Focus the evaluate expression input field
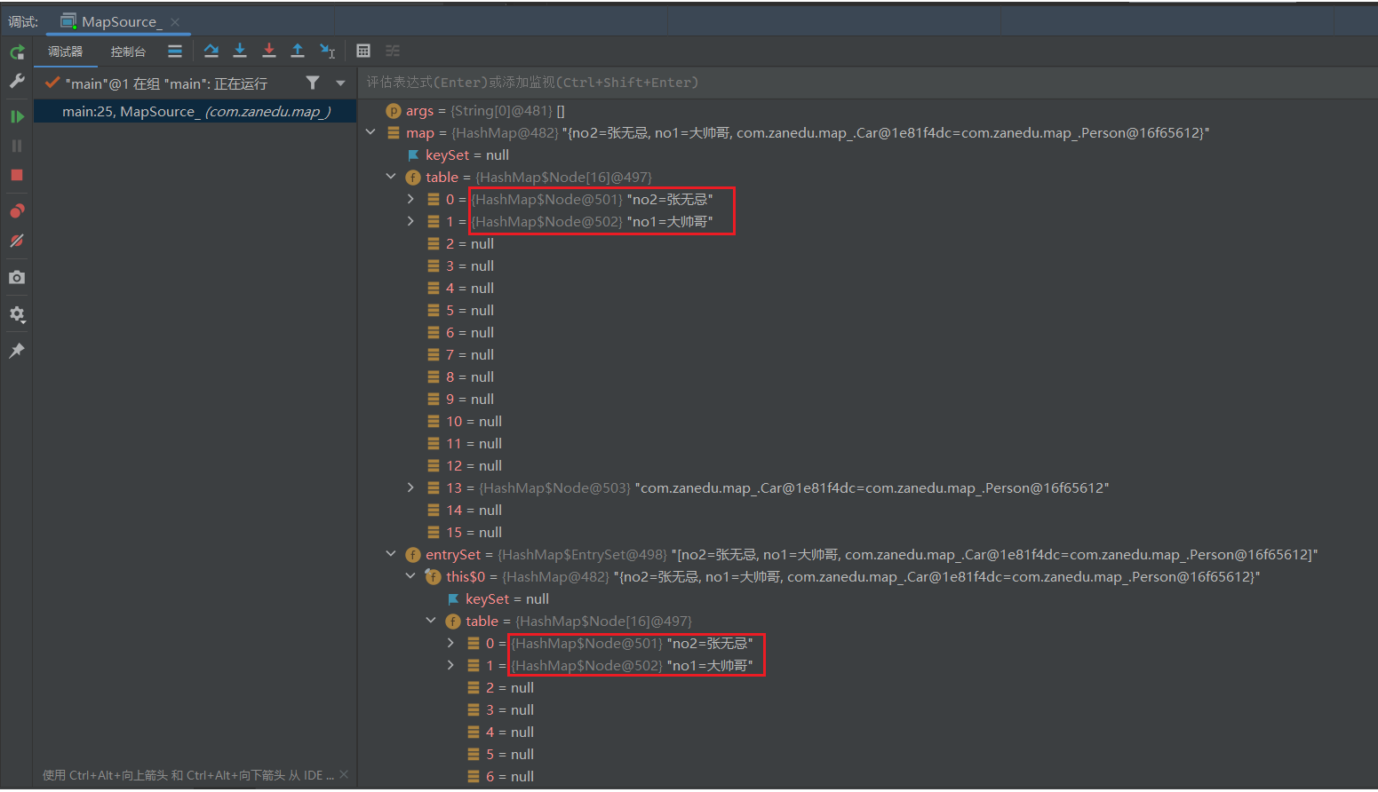 coord(866,82)
